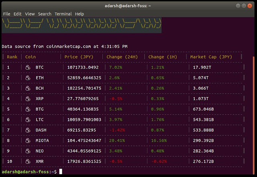Click the BTG coin name

tap(40, 109)
